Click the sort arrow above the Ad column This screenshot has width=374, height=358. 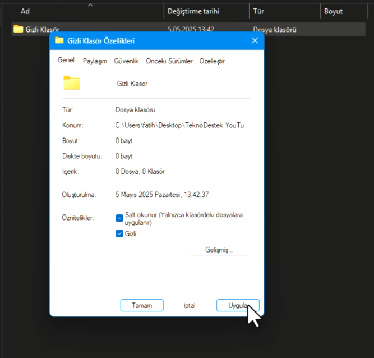pyautogui.click(x=90, y=5)
